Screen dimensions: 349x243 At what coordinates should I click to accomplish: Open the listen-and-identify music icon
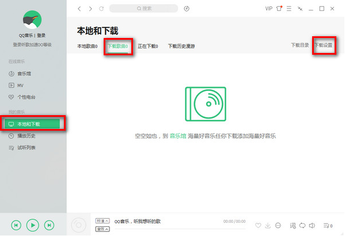click(x=187, y=9)
